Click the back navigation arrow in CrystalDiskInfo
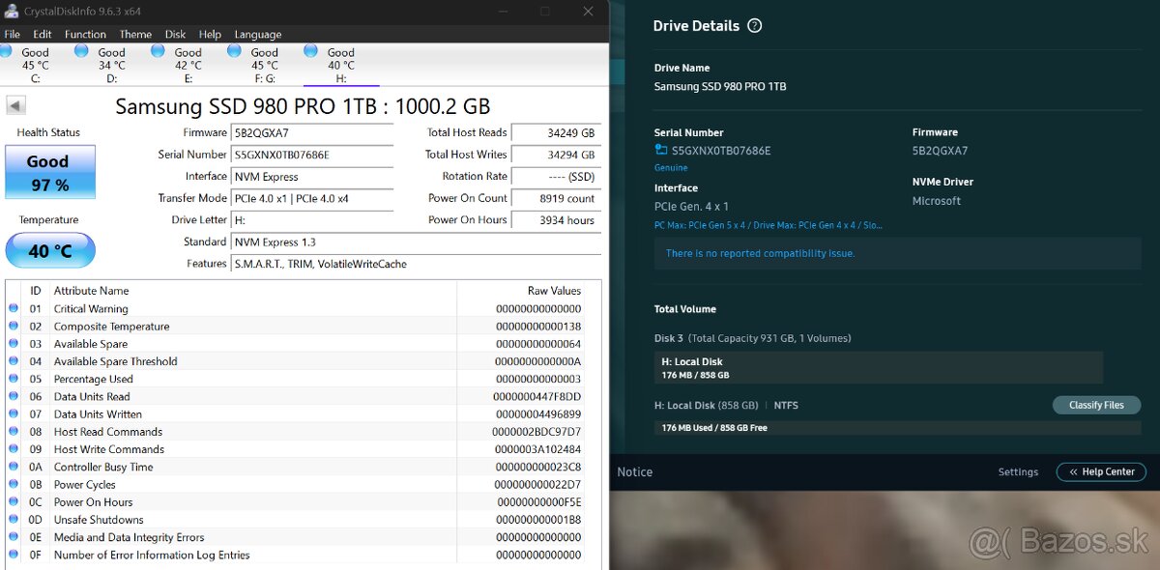Viewport: 1160px width, 570px height. pyautogui.click(x=14, y=104)
